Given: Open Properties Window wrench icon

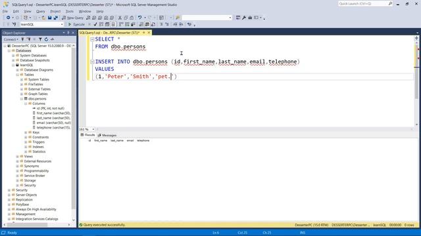Looking at the screenshot, I should click(x=244, y=18).
